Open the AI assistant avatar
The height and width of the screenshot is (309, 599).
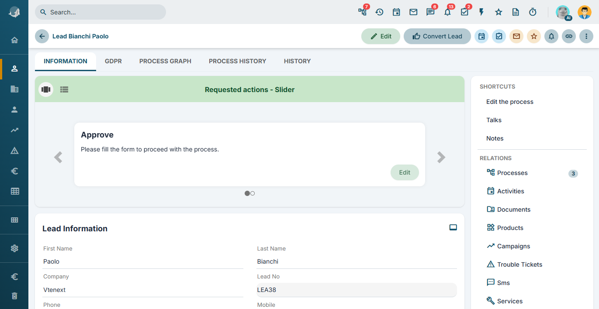563,12
